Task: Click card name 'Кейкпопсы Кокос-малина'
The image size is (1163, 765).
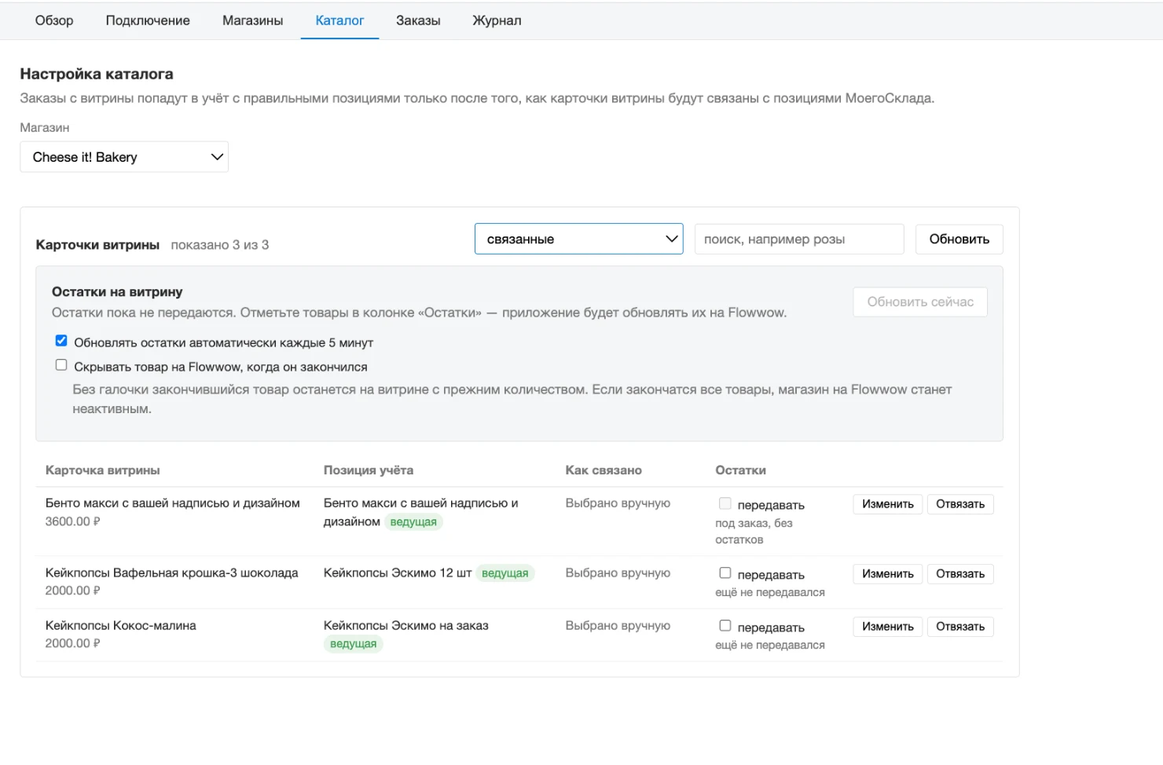Action: coord(121,626)
